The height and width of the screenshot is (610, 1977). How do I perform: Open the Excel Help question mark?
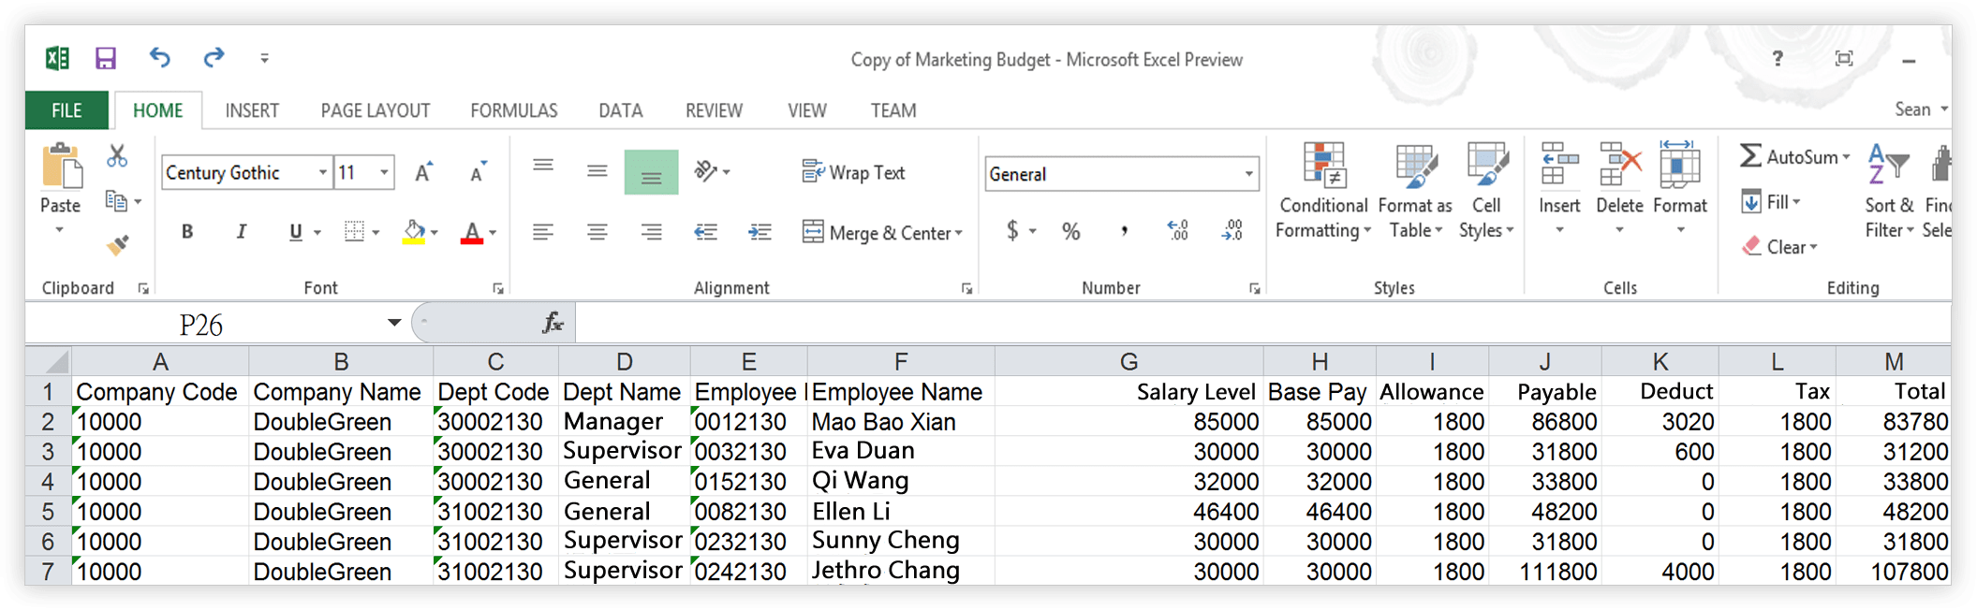1778,58
